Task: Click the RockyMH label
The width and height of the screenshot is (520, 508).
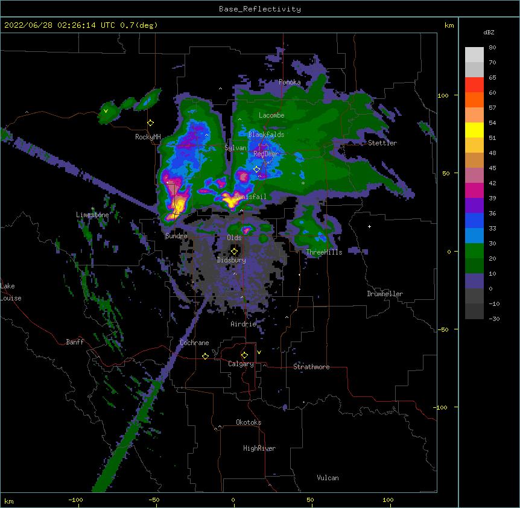Action: [x=148, y=137]
